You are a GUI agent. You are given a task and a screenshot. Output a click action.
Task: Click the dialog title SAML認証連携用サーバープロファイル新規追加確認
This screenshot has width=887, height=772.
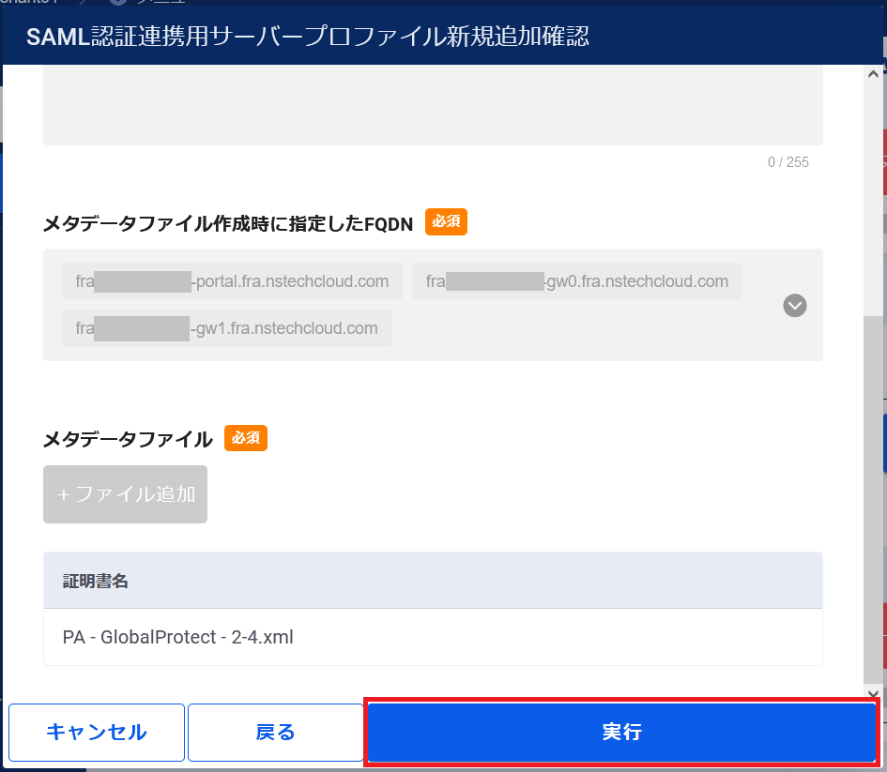[x=308, y=37]
